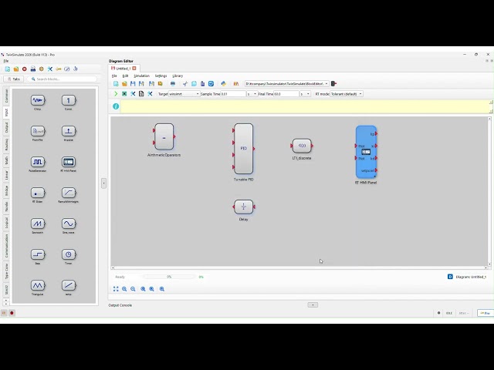The height and width of the screenshot is (370, 494).
Task: Click the Search blocks field
Action: click(x=62, y=79)
